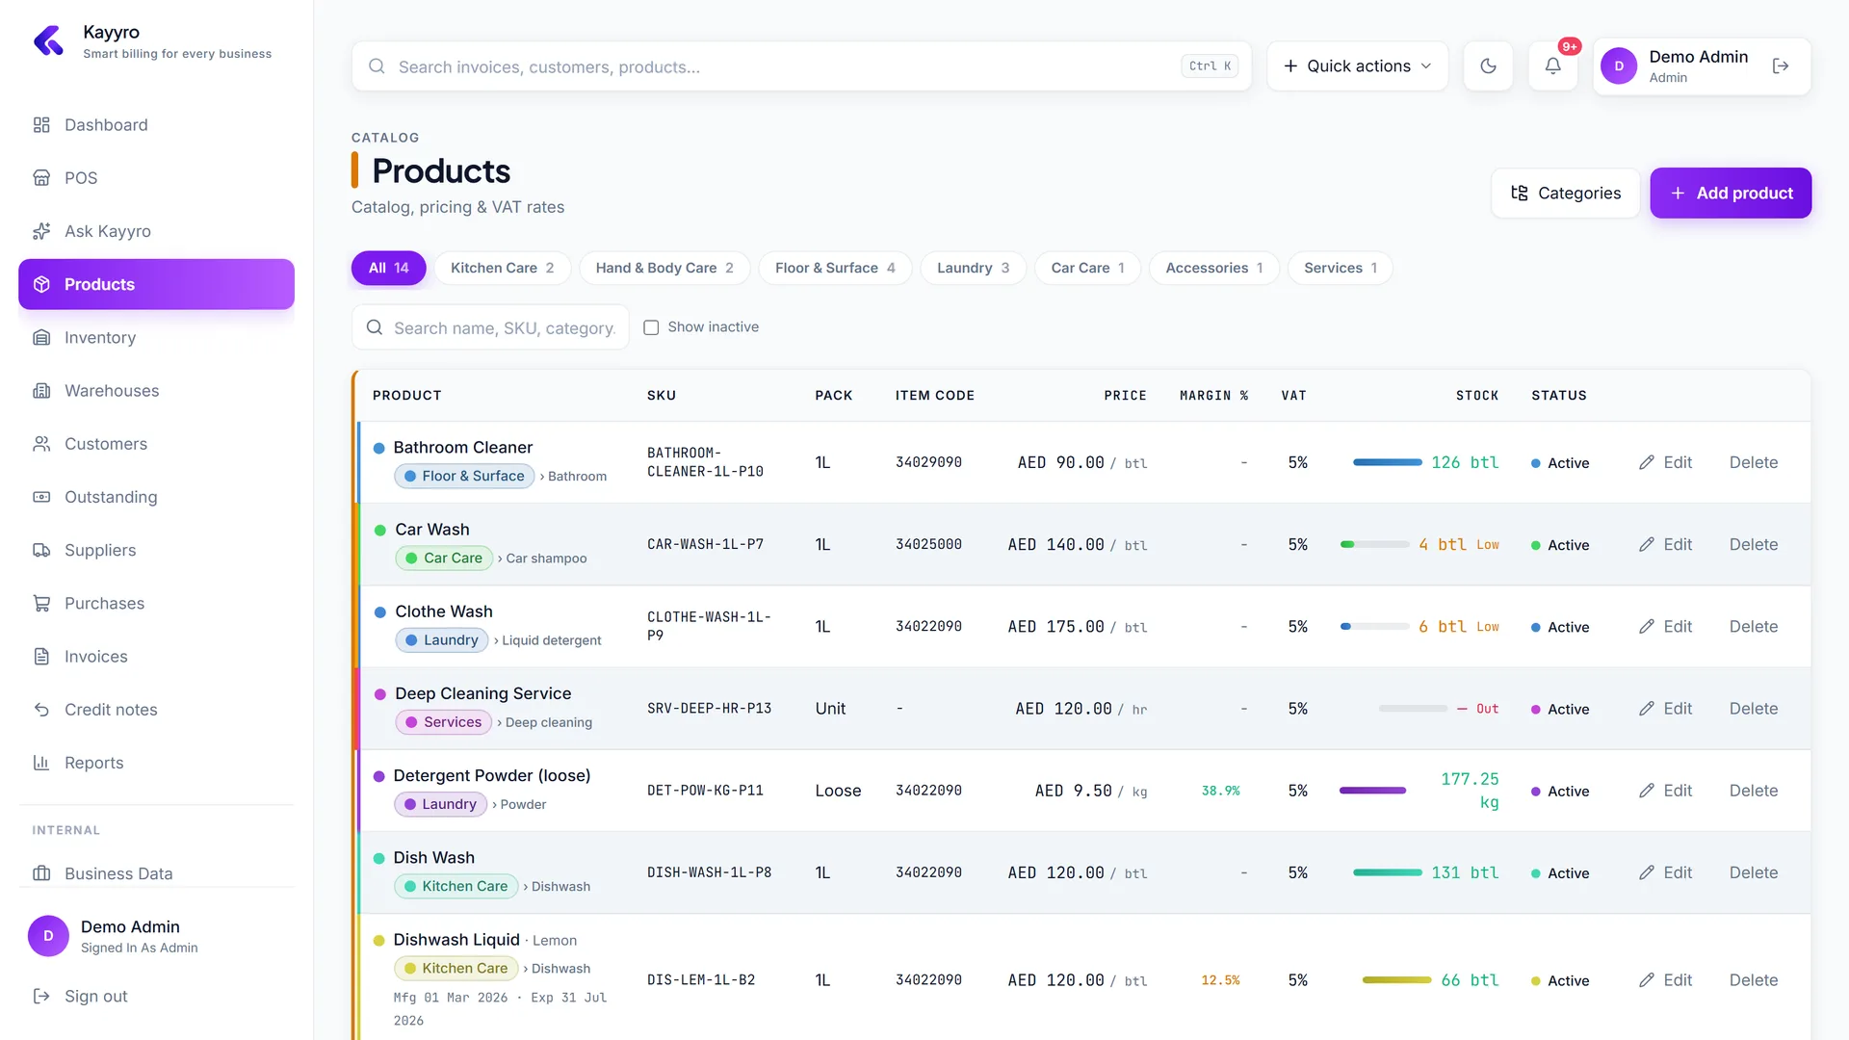Click the Customers people icon
This screenshot has width=1849, height=1040.
(41, 444)
